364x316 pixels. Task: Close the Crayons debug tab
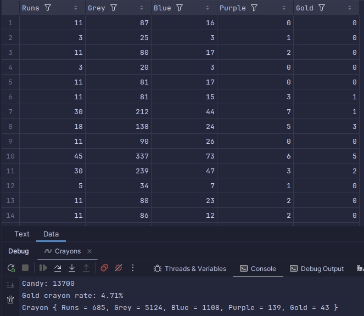click(x=89, y=251)
